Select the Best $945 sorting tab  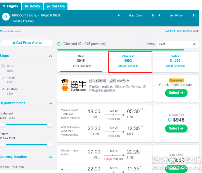[x=81, y=62]
